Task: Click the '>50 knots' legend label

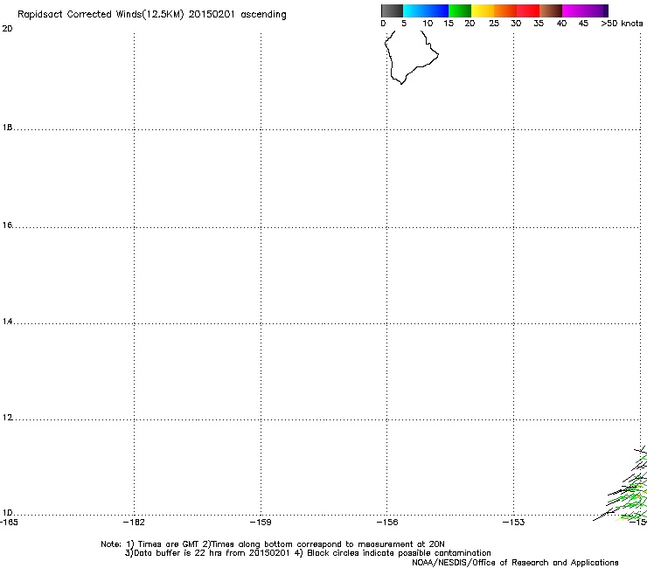Action: point(622,24)
